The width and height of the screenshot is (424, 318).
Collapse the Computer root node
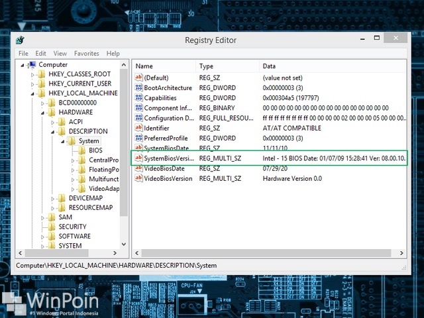click(23, 65)
